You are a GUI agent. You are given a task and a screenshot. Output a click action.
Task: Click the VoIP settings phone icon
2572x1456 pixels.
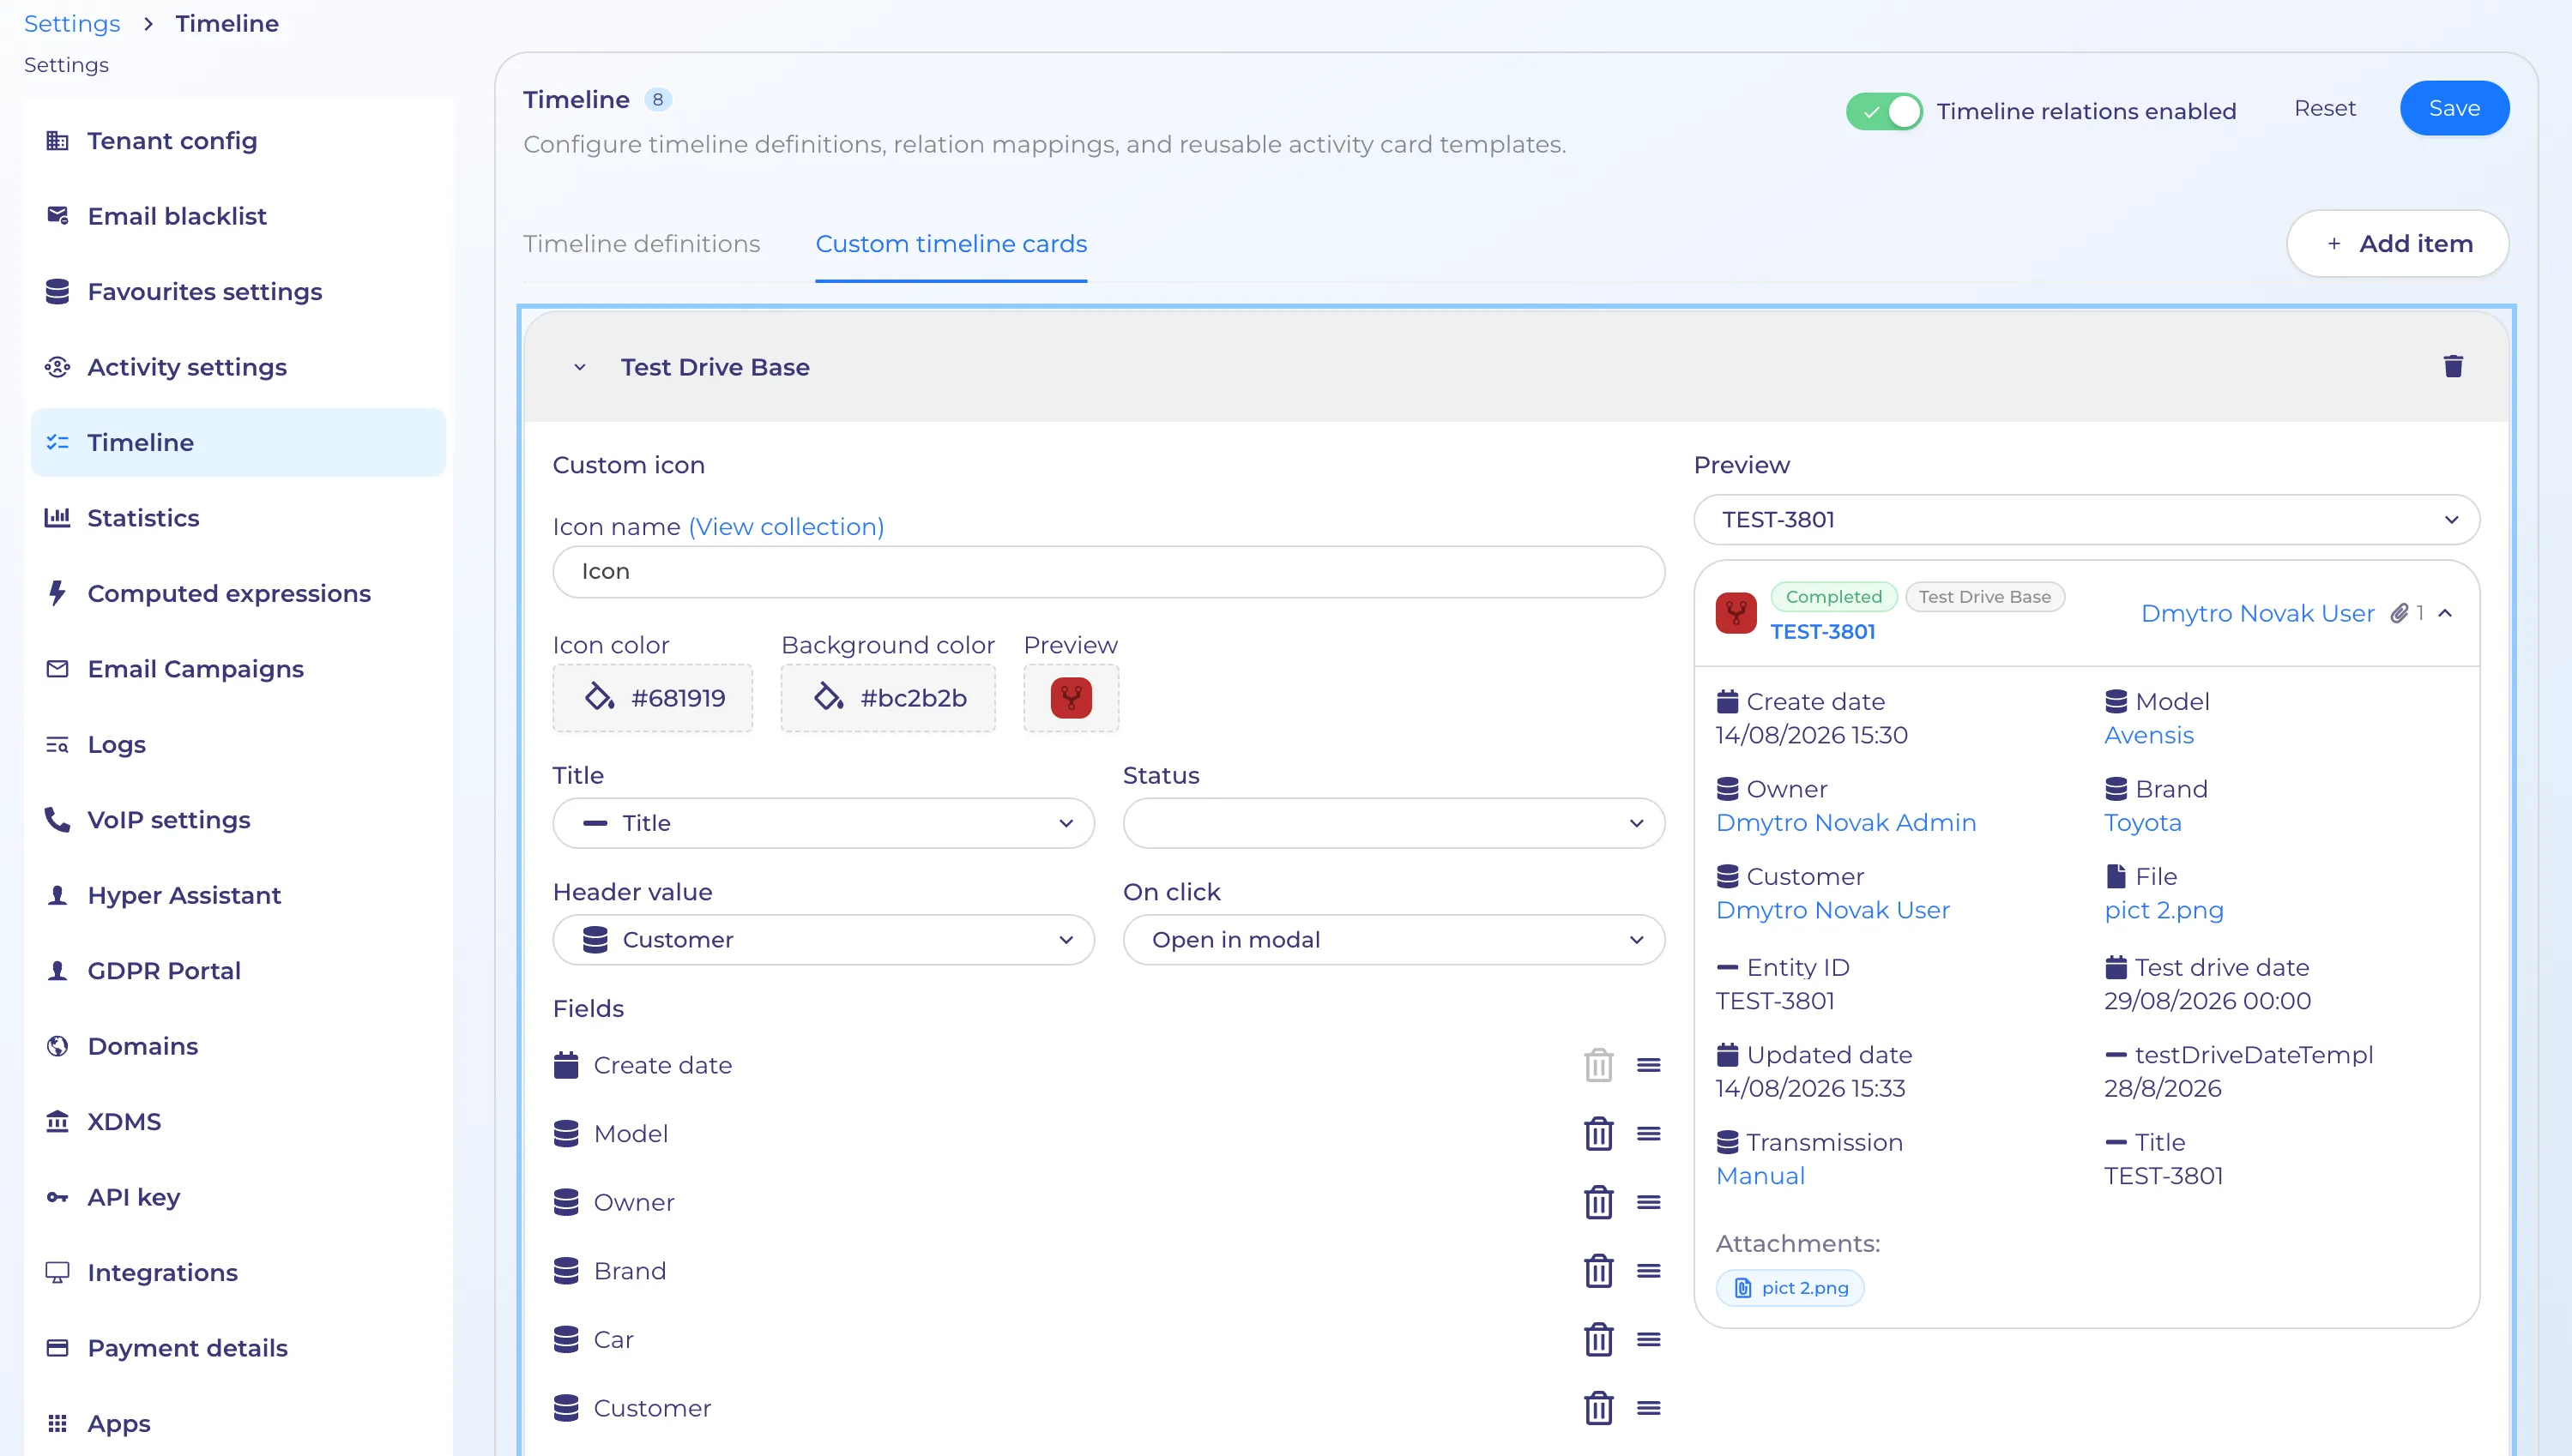point(57,820)
